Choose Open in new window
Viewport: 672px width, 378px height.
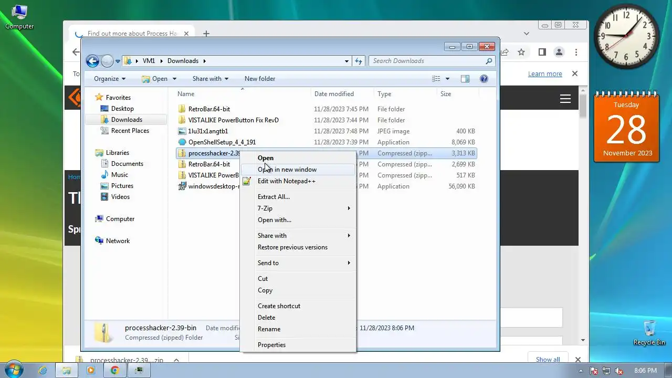[x=298, y=170]
